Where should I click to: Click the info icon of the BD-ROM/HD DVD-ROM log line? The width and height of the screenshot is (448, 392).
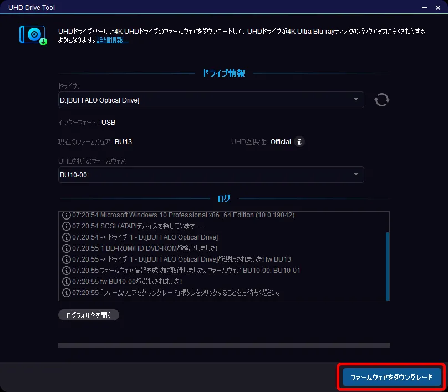67,248
